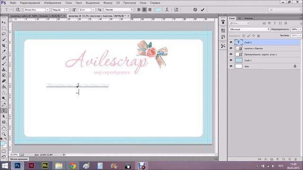Viewport: 303px width, 170px height.
Task: Open the anti-aliasing method dropdown
Action: (119, 9)
